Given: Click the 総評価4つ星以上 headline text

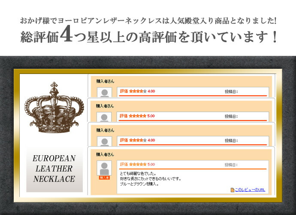Looking at the screenshot, I should tap(148, 37).
